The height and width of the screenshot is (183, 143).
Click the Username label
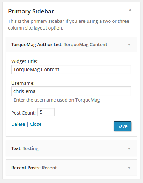point(23,83)
